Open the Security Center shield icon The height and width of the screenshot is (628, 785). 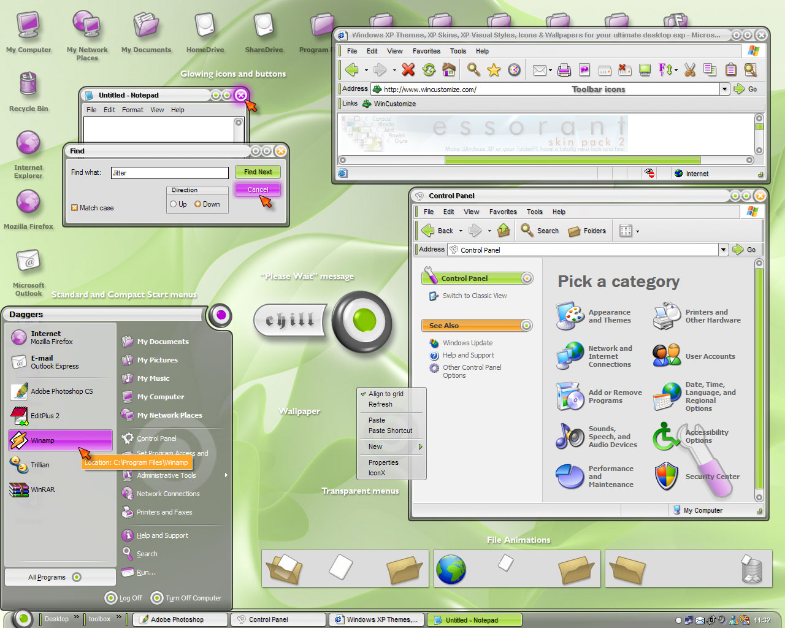667,476
